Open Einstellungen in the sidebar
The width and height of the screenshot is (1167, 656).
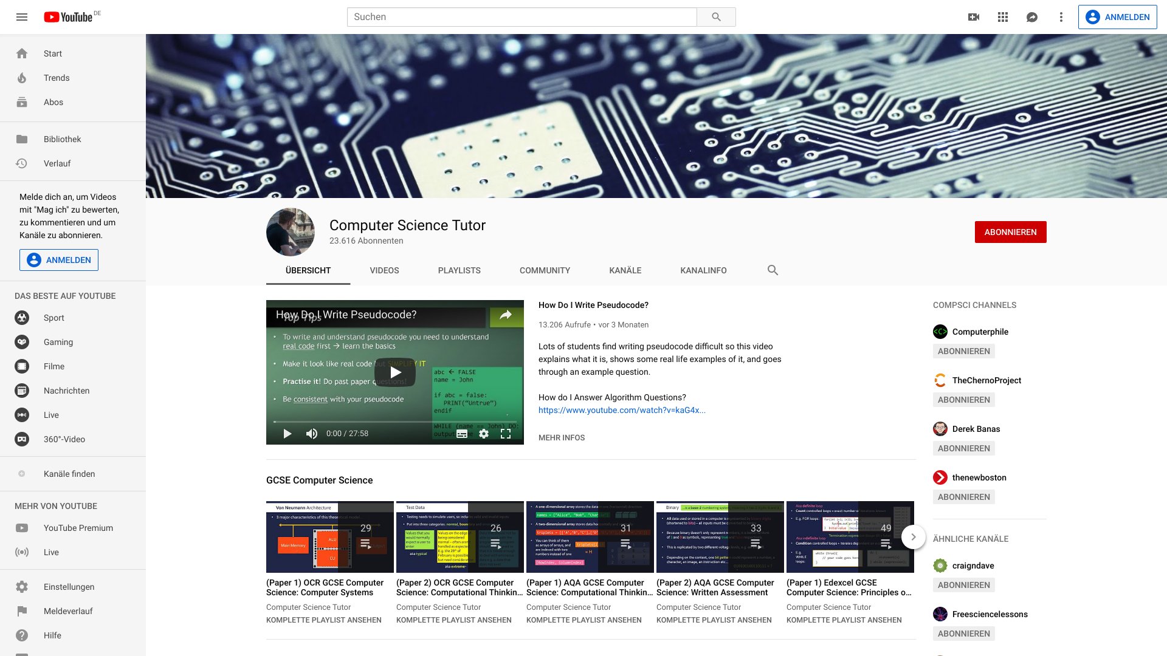(73, 587)
